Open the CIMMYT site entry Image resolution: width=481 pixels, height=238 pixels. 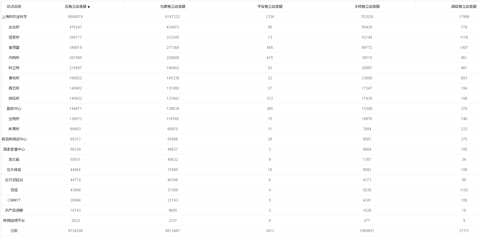(x=14, y=200)
